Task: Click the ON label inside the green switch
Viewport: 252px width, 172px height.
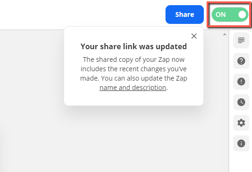Action: (221, 15)
